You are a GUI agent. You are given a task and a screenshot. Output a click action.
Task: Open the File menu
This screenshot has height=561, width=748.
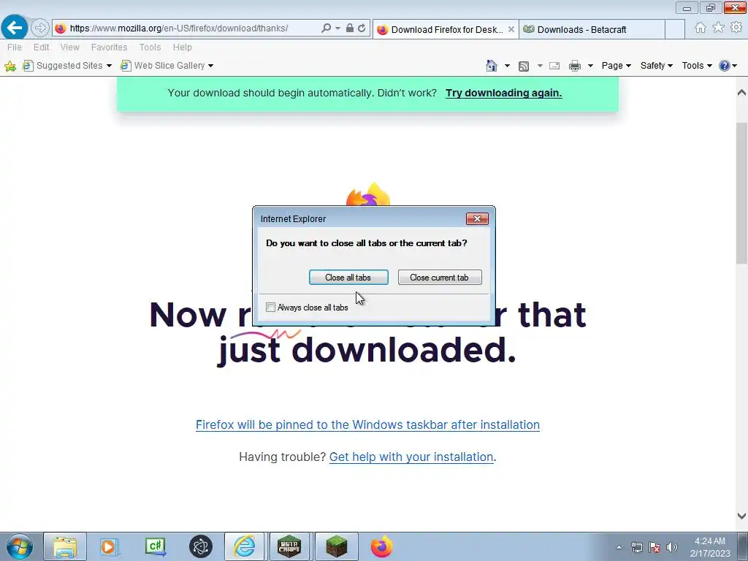15,47
